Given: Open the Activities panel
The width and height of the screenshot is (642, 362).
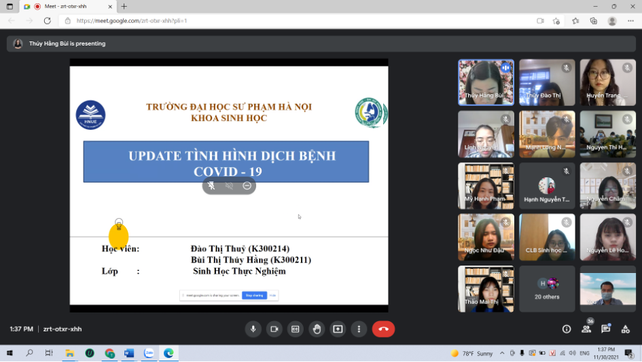Looking at the screenshot, I should tap(625, 329).
